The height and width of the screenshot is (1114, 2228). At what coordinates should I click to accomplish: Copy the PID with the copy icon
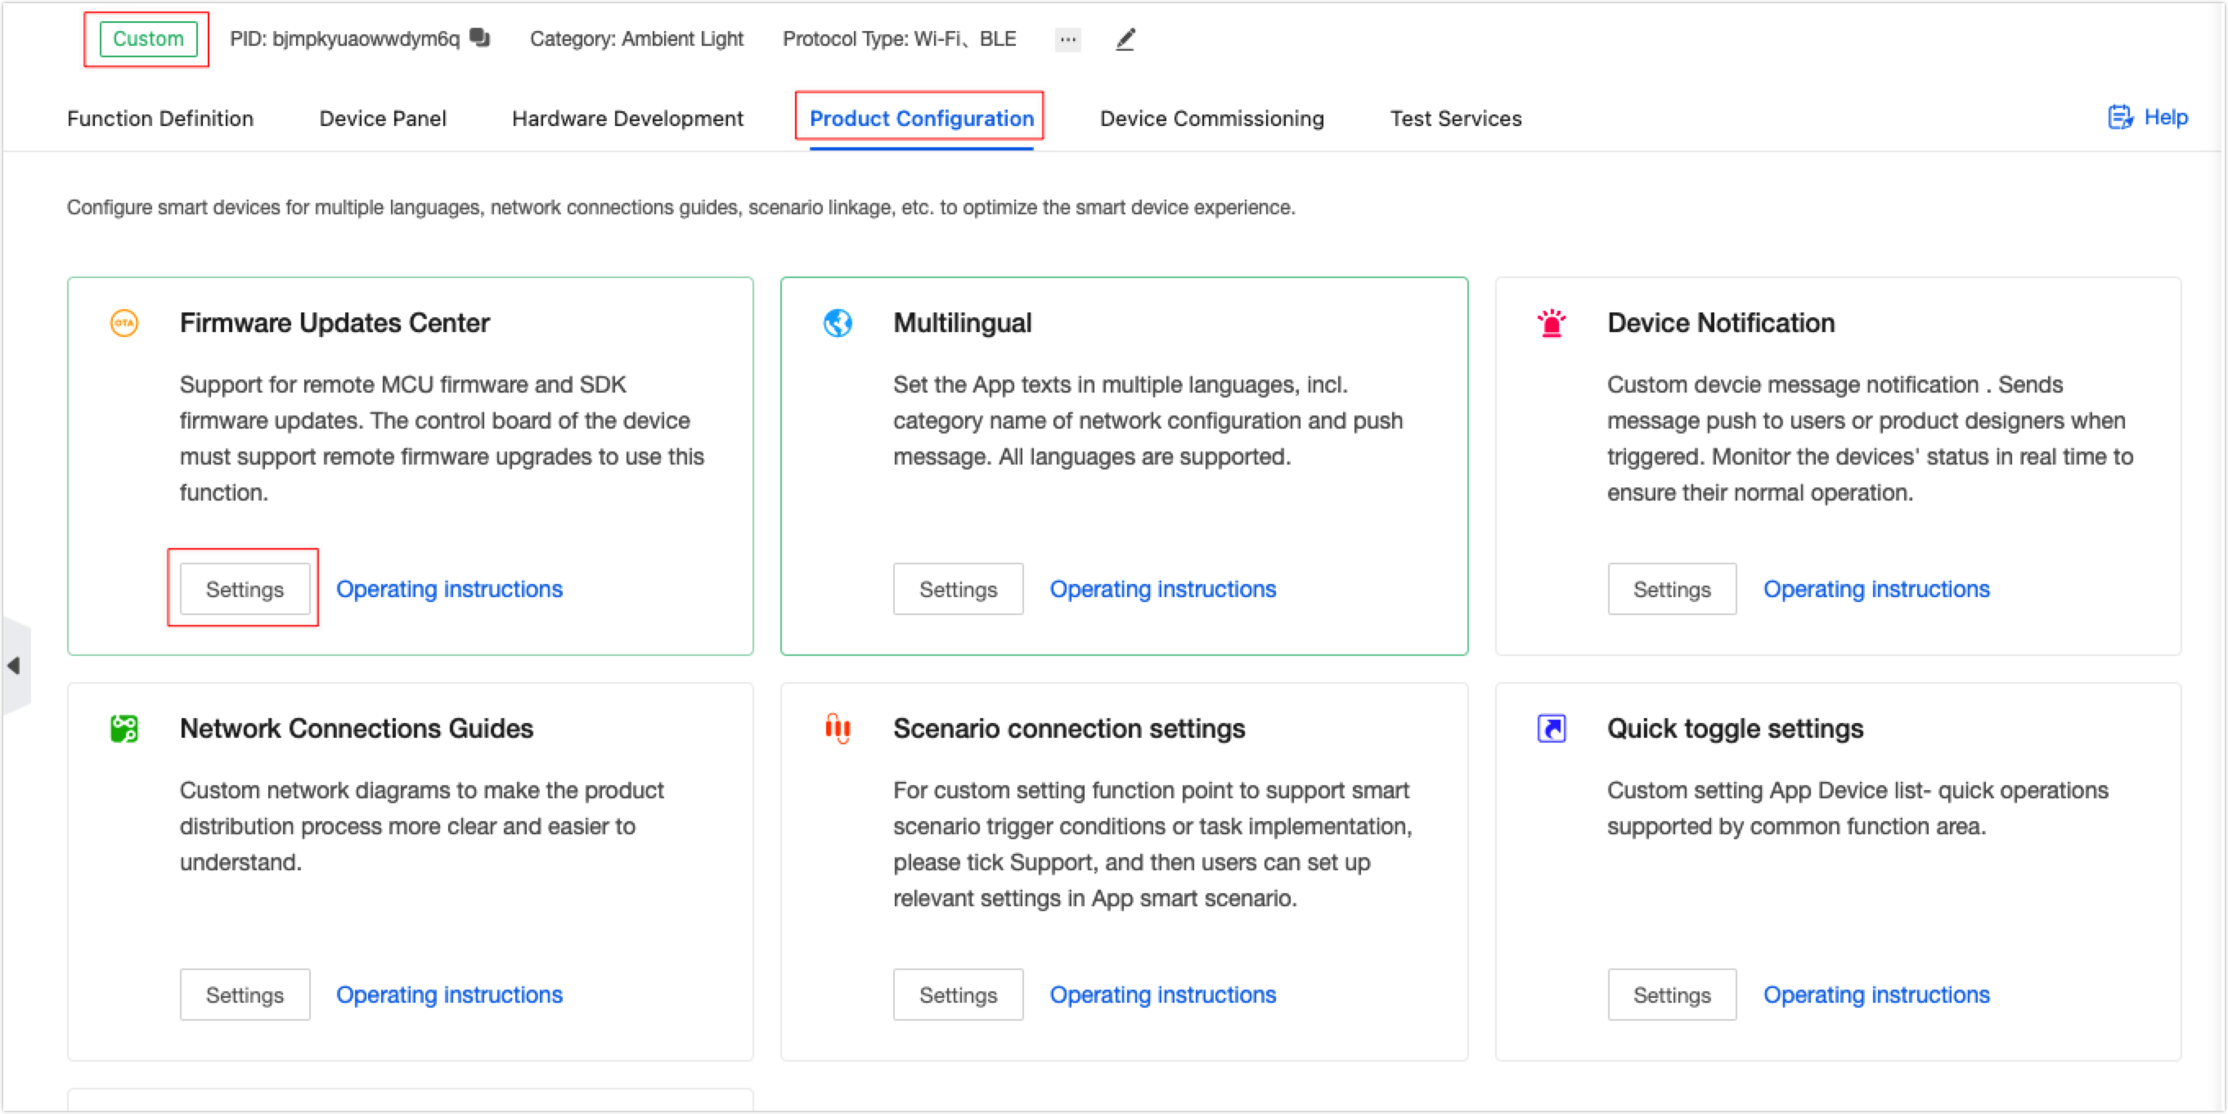click(x=480, y=37)
